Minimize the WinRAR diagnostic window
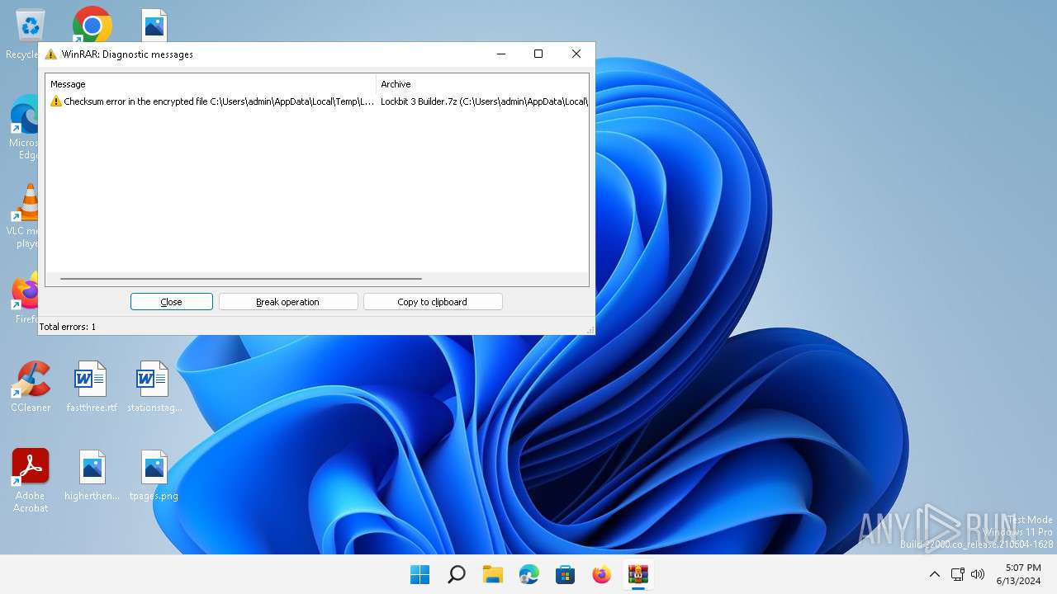The image size is (1057, 594). tap(501, 54)
